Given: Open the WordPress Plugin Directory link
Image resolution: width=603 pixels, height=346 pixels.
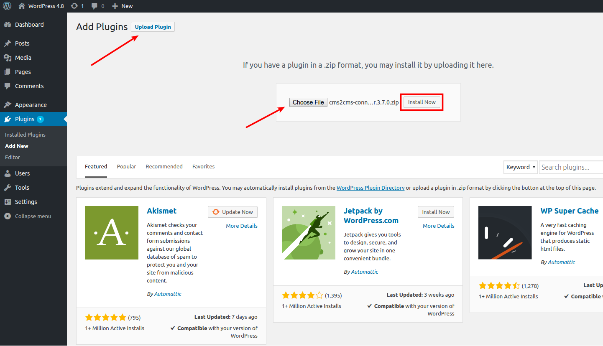Looking at the screenshot, I should tap(370, 188).
